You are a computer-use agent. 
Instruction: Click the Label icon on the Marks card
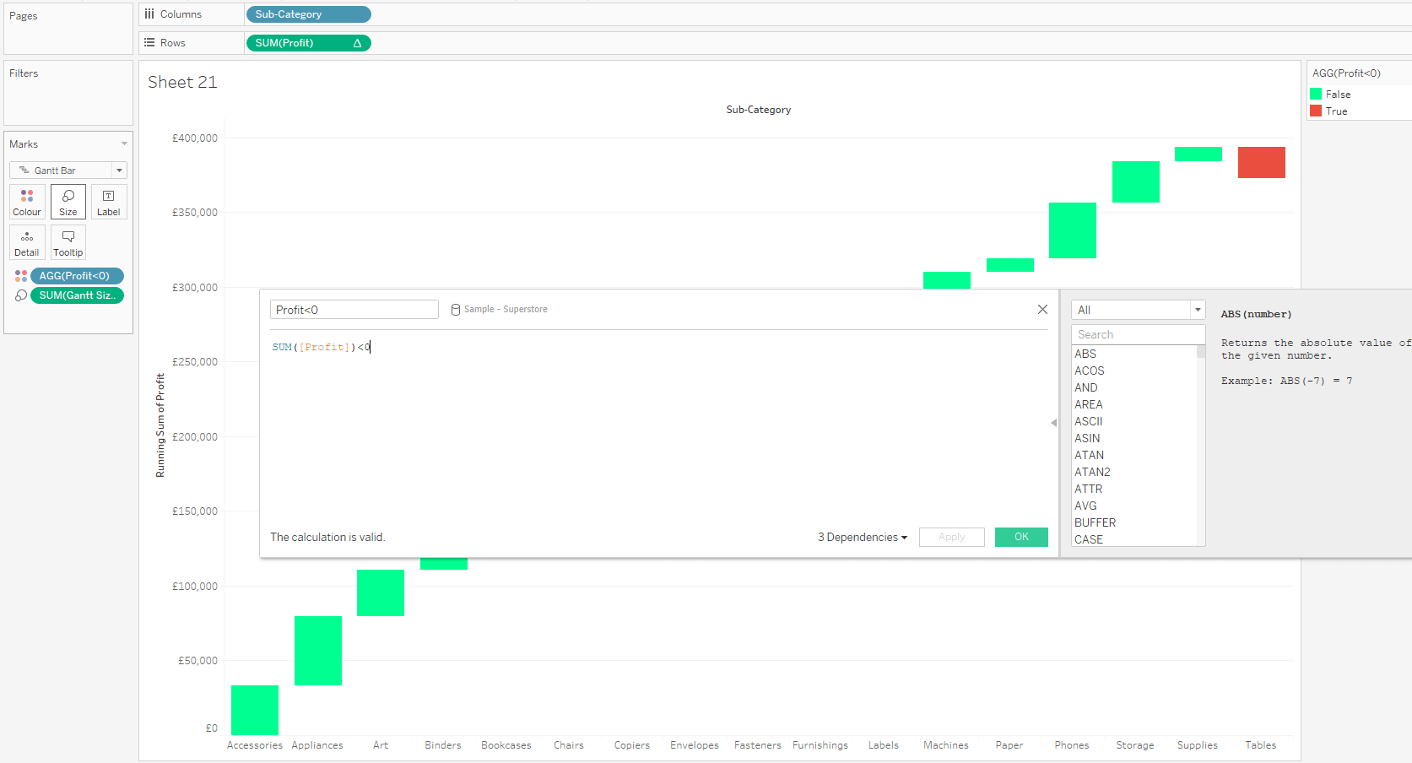tap(108, 201)
